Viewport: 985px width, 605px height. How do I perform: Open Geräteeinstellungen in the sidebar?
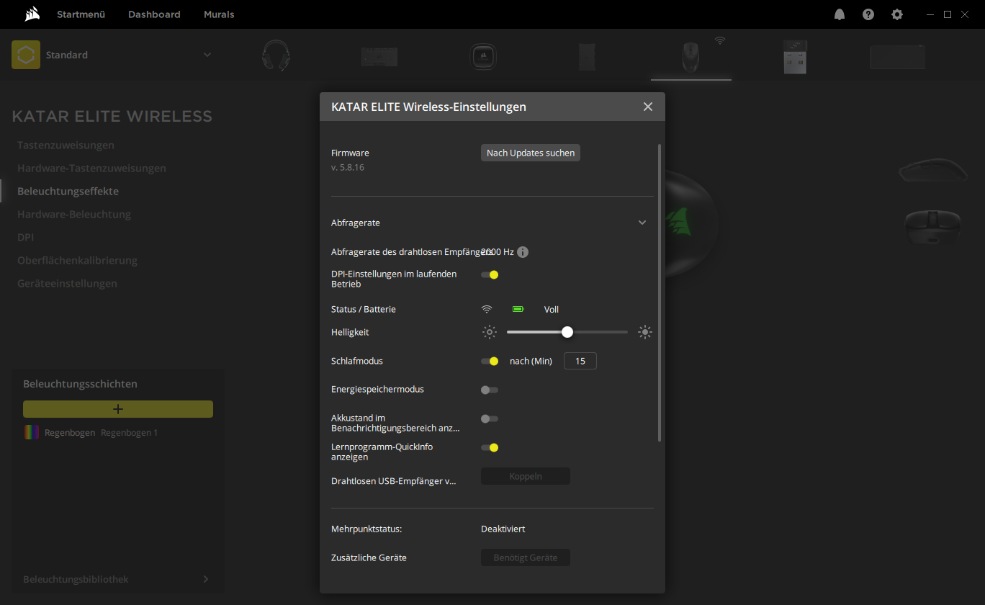click(67, 283)
